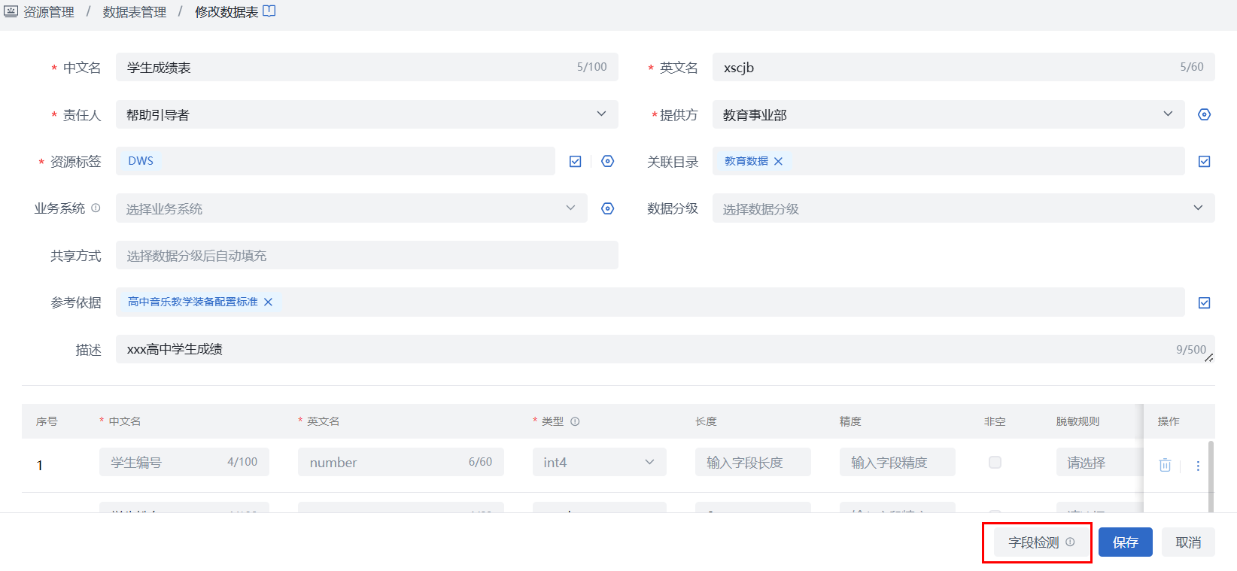This screenshot has width=1237, height=571.
Task: Click the 非空 column header
Action: click(995, 421)
